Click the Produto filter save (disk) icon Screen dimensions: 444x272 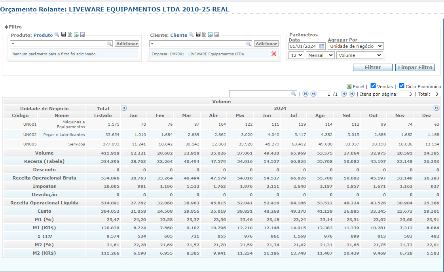click(x=63, y=35)
